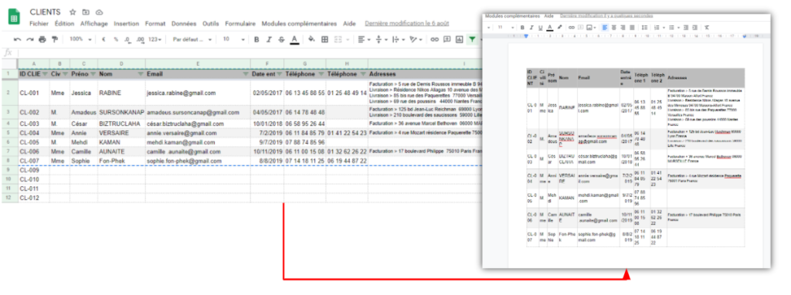Viewport: 791px width, 295px height.
Task: Open line spacing in the Docs window
Action: 644,27
